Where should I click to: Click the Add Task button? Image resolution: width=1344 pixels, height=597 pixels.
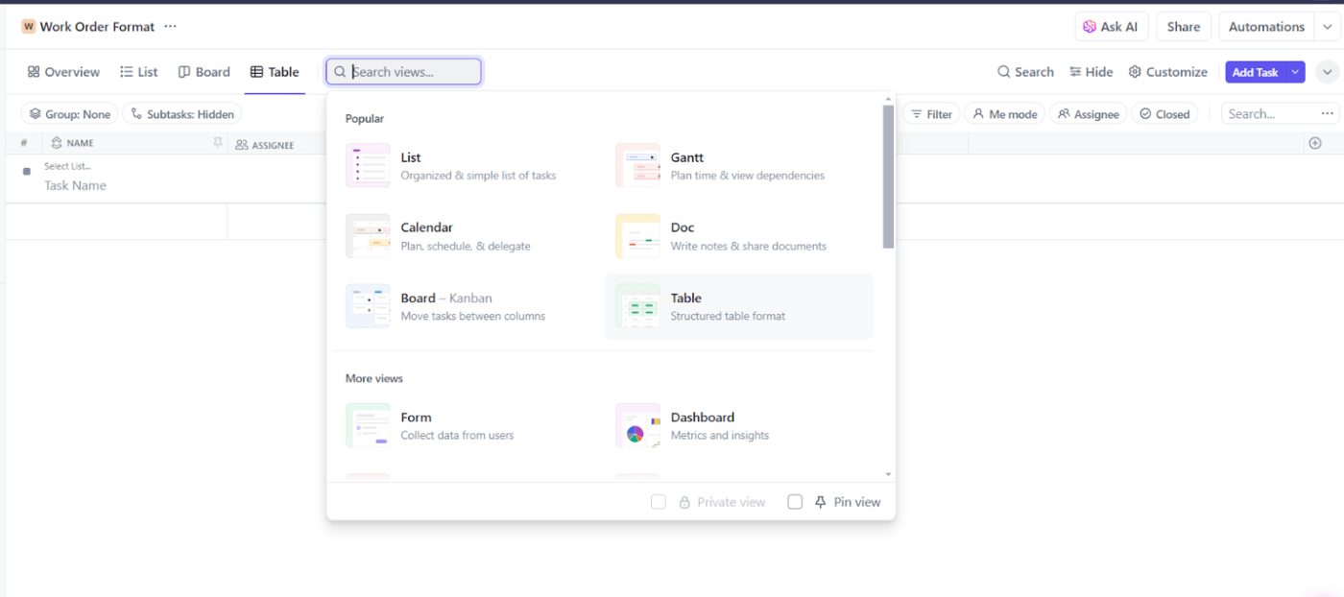[1255, 72]
